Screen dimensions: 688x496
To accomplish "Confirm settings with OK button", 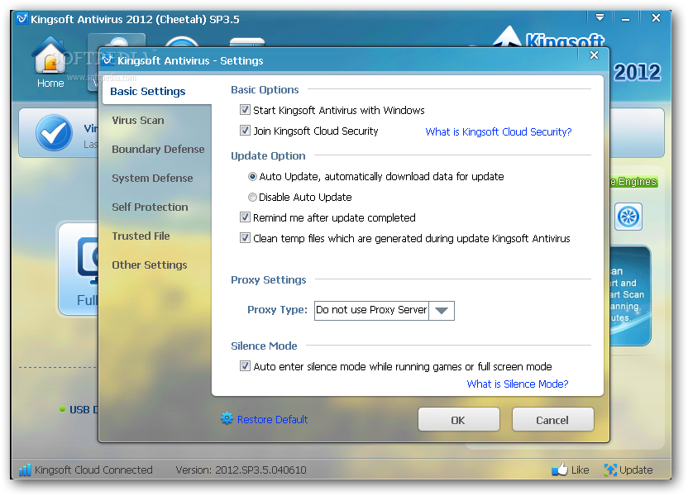I will pyautogui.click(x=458, y=420).
